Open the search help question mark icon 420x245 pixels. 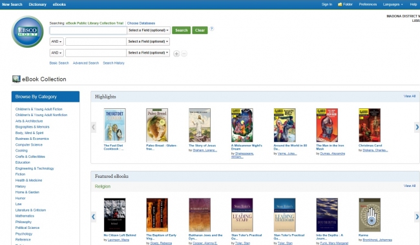211,29
